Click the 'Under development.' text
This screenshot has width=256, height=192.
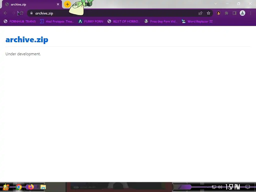pyautogui.click(x=23, y=54)
